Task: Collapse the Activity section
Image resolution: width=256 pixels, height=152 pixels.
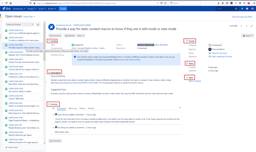Action: [49, 104]
